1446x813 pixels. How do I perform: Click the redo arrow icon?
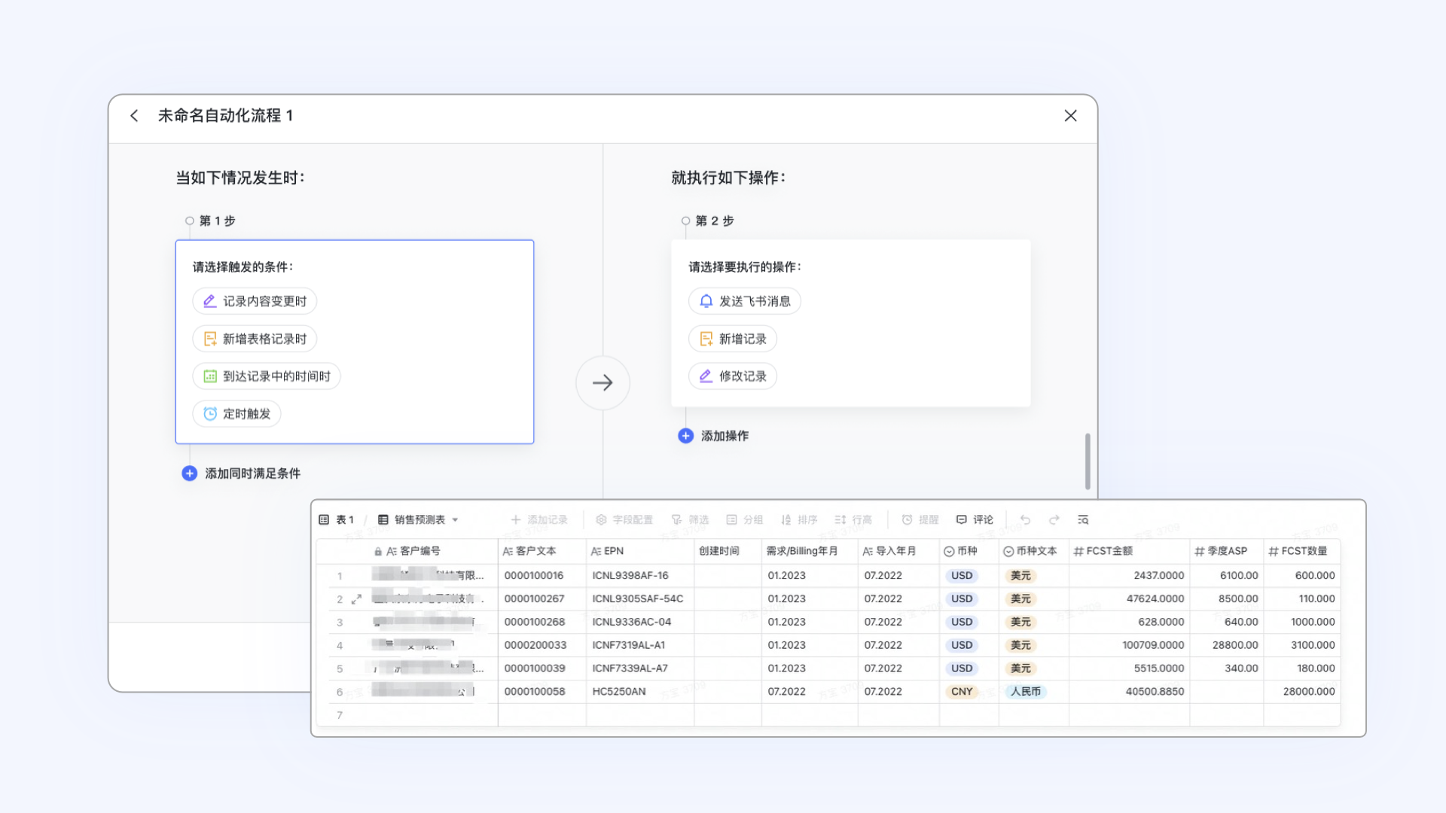(1054, 519)
